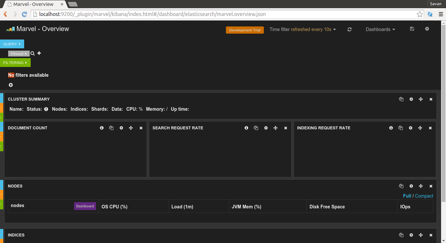Open Indexing Request Rate panel settings
The height and width of the screenshot is (243, 446).
(411, 128)
